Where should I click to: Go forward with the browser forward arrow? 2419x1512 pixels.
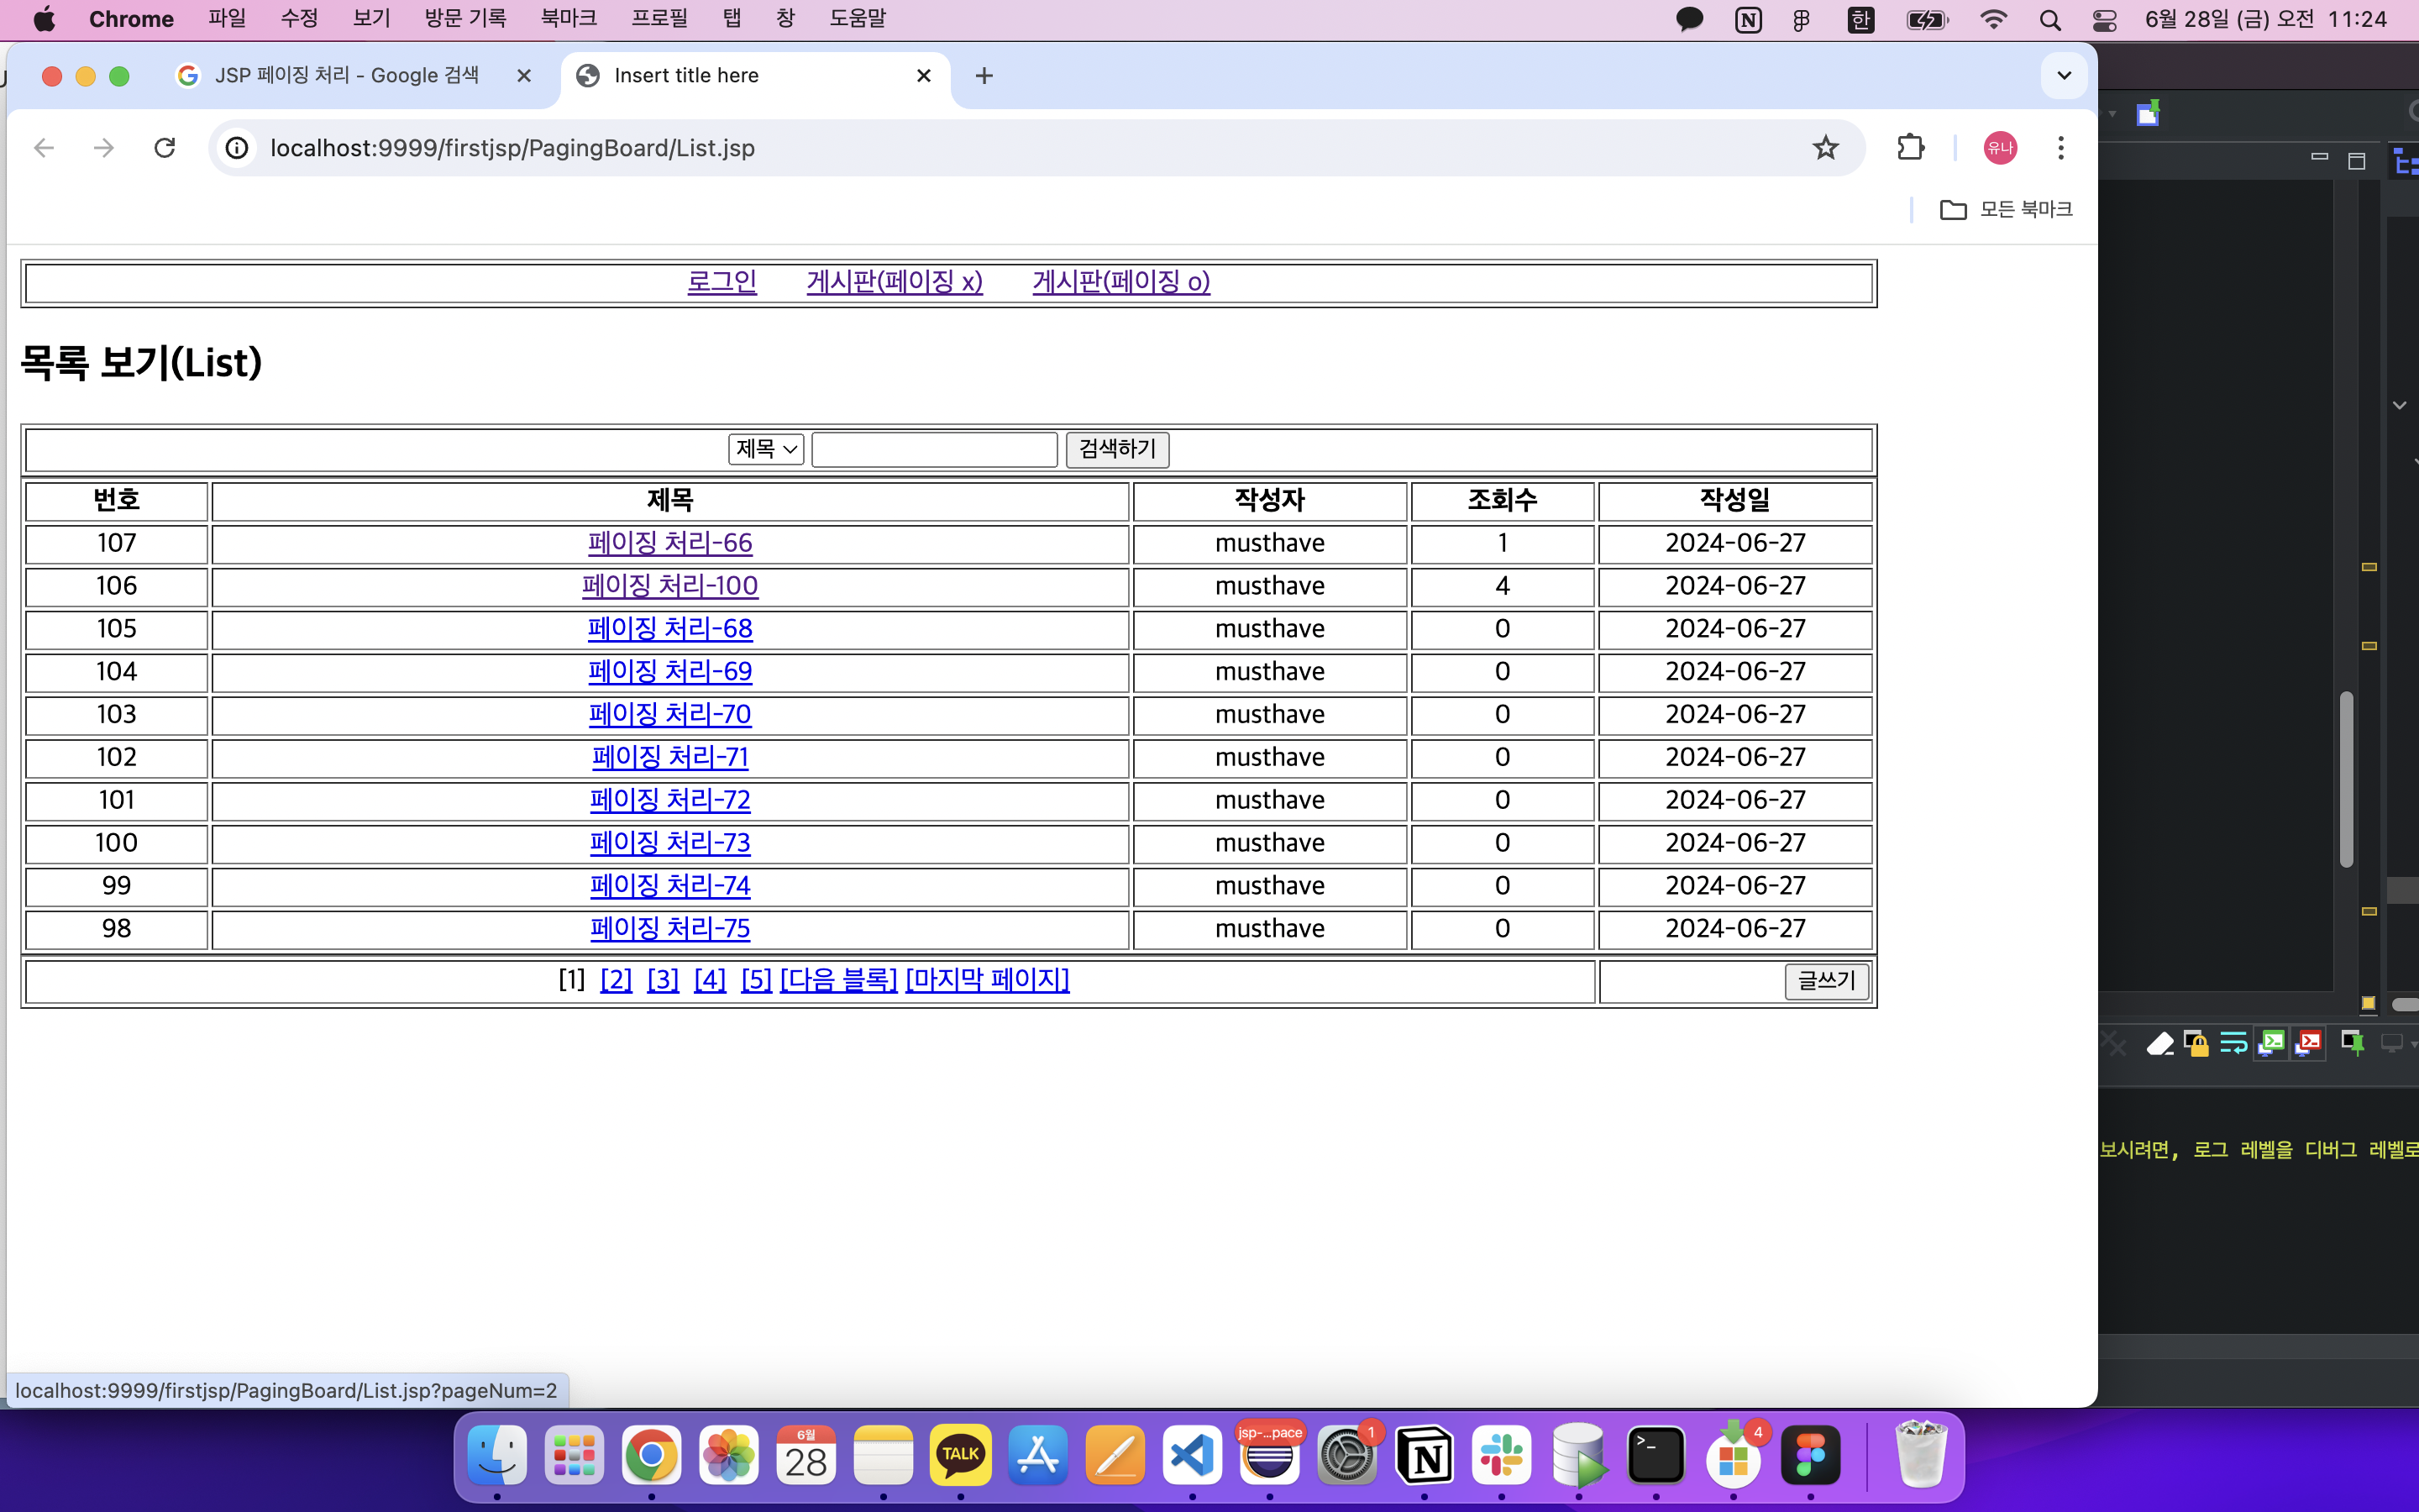pyautogui.click(x=104, y=148)
